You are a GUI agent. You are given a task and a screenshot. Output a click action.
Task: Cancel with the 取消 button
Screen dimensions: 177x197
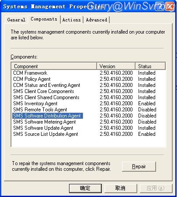[x=120, y=188]
